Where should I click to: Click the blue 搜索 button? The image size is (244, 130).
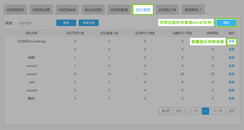pos(66,23)
